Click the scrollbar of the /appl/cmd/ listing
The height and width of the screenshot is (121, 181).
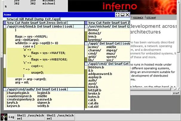[x=86, y=87]
